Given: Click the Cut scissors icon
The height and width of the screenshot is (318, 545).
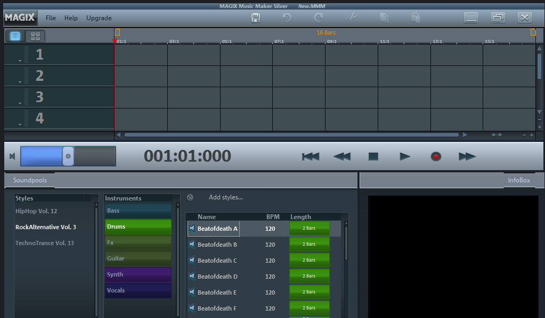Looking at the screenshot, I should click(352, 18).
